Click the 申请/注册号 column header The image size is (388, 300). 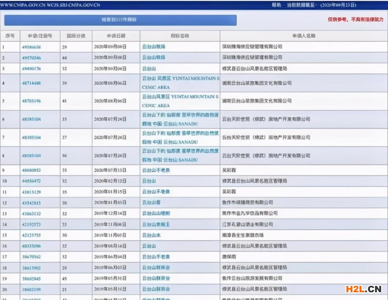(40, 36)
